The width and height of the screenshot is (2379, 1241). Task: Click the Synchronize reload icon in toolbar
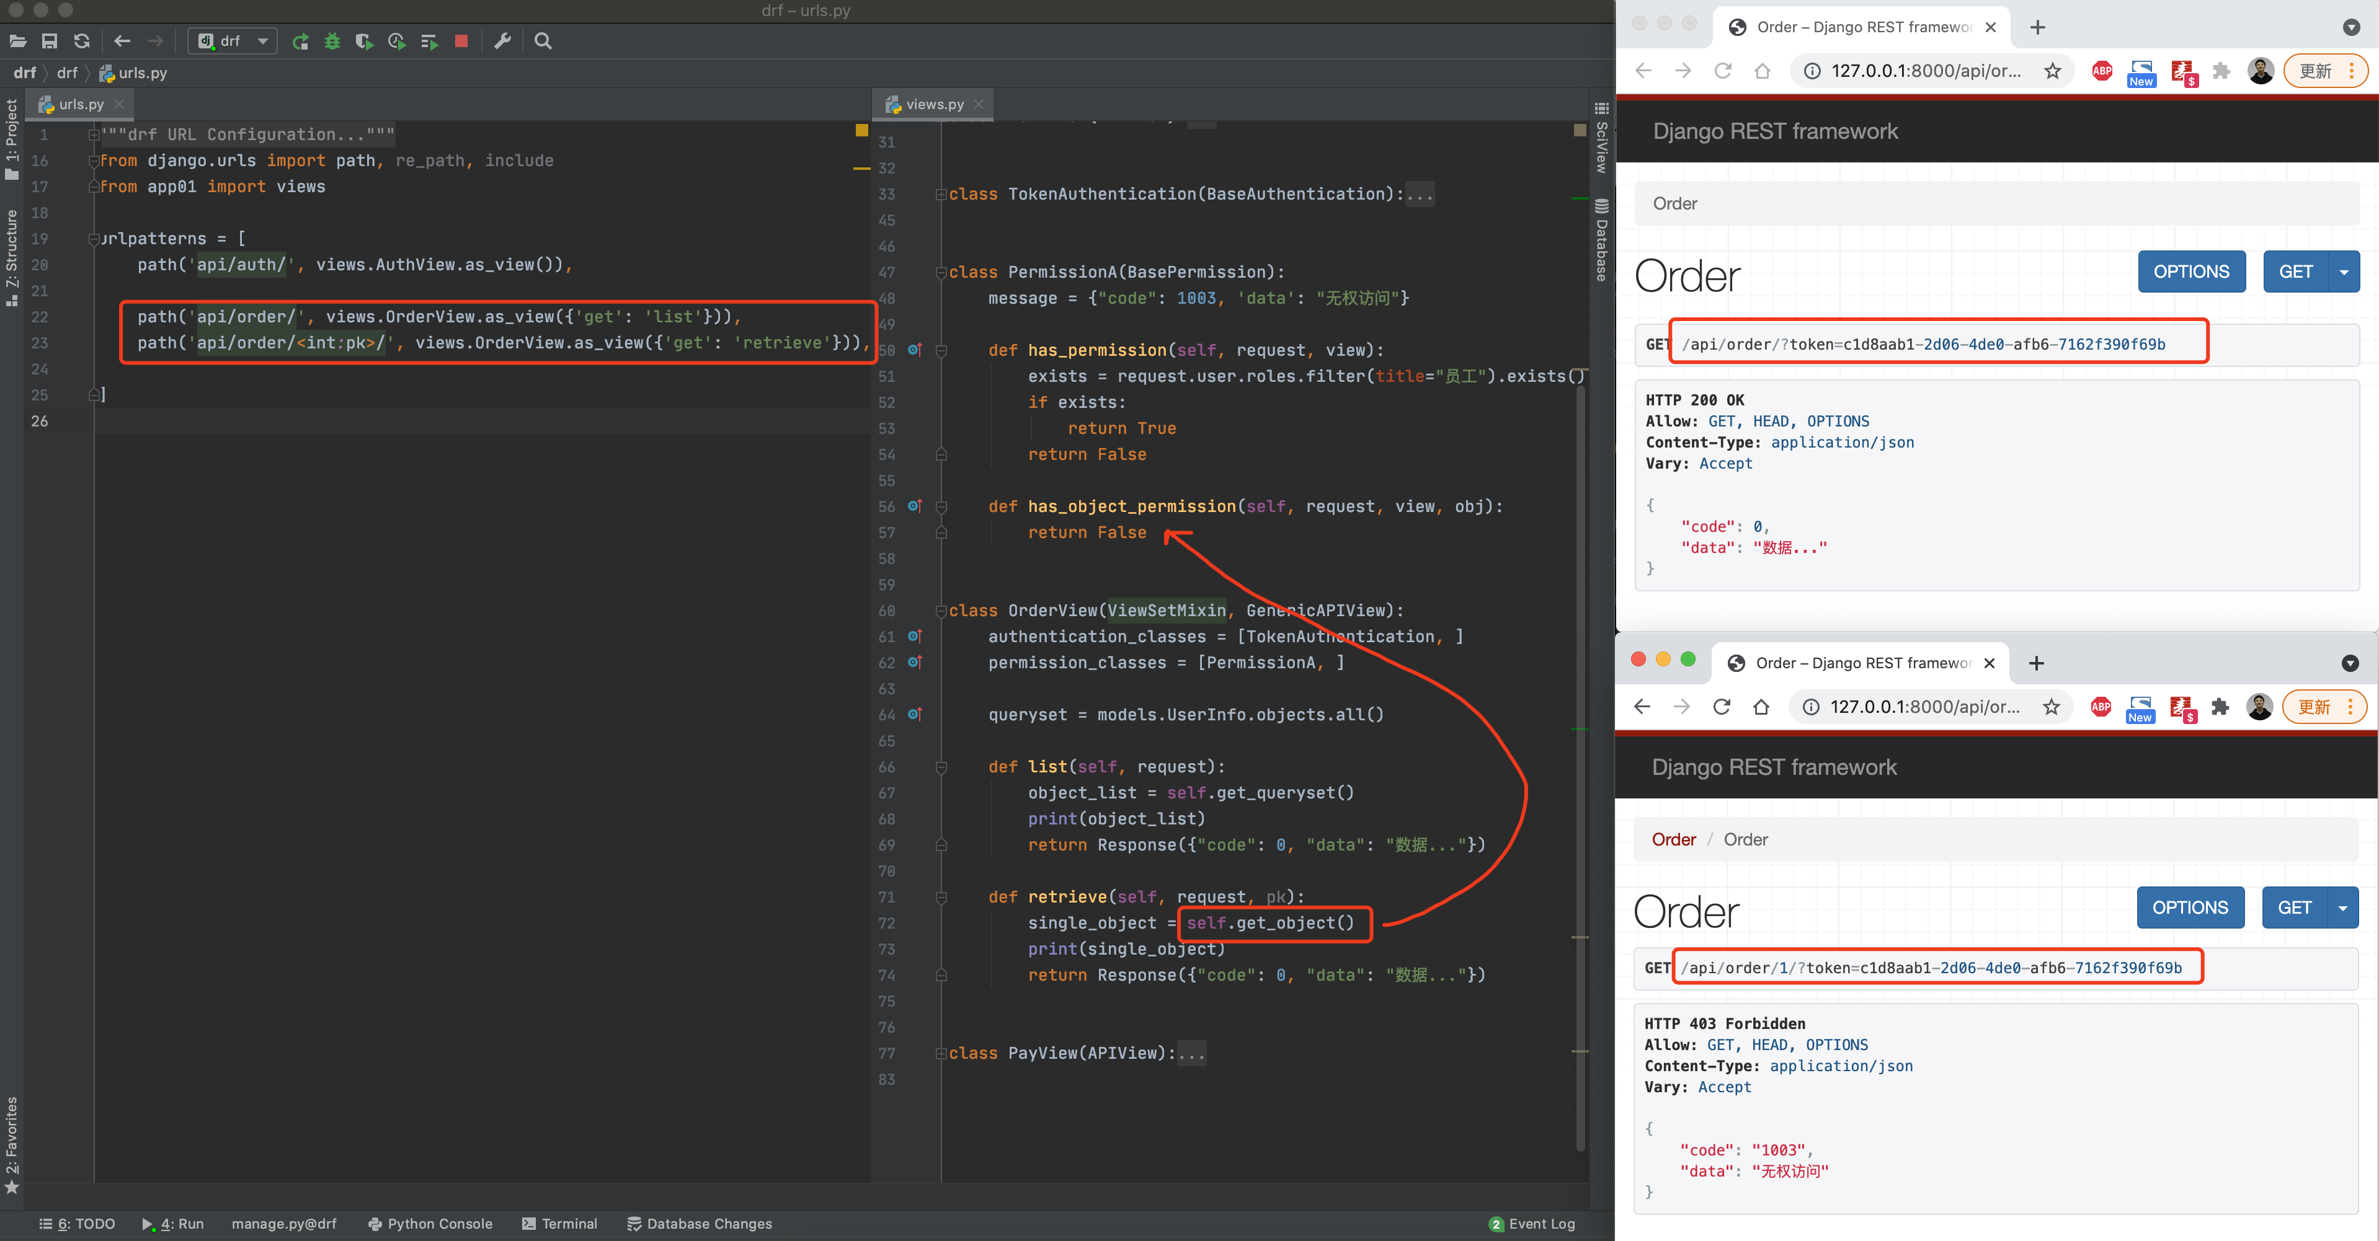[x=82, y=41]
